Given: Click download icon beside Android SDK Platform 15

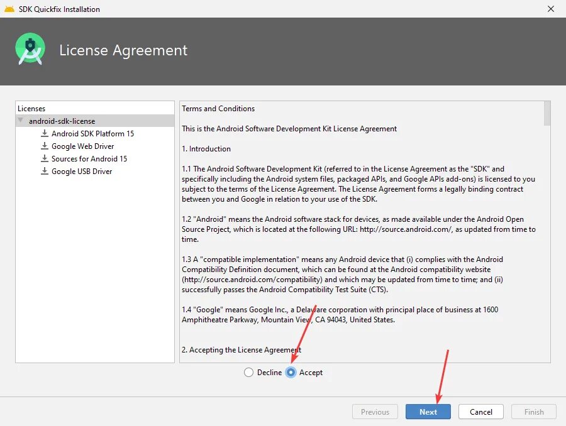Looking at the screenshot, I should [x=45, y=133].
